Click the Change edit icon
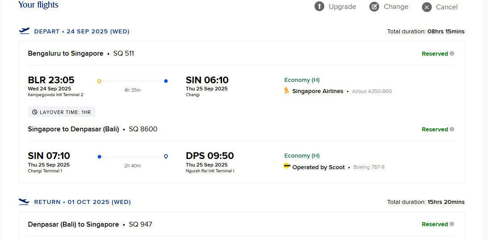Viewport: 488px width, 240px height. tap(374, 7)
